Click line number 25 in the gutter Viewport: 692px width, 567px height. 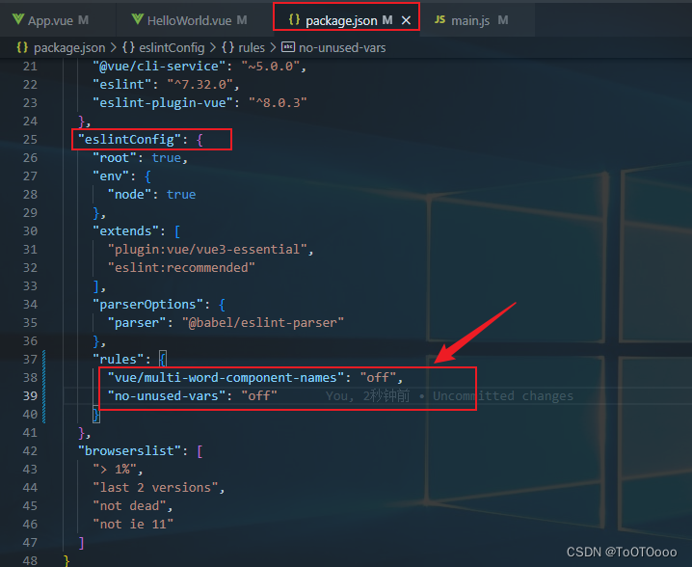click(30, 140)
